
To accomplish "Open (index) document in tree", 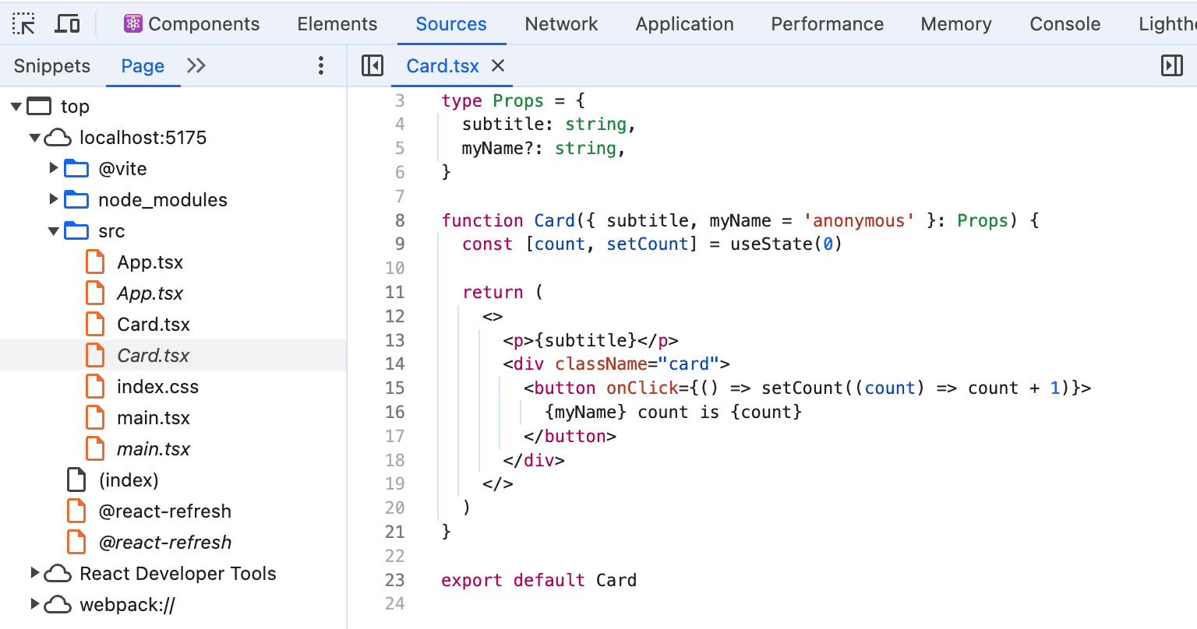I will click(x=129, y=480).
